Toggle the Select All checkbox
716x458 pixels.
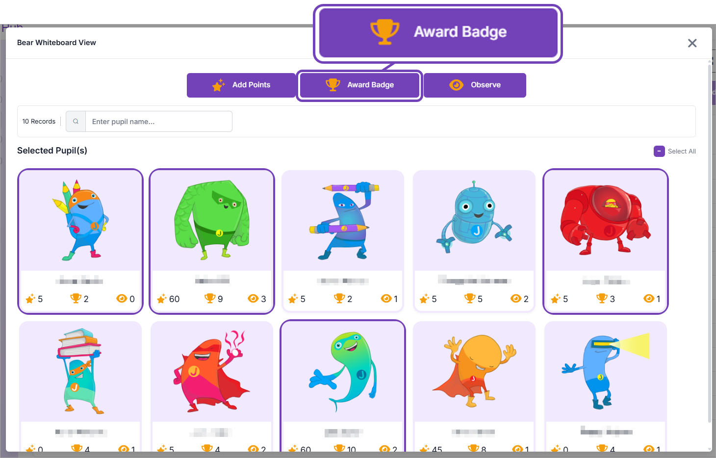tap(659, 151)
